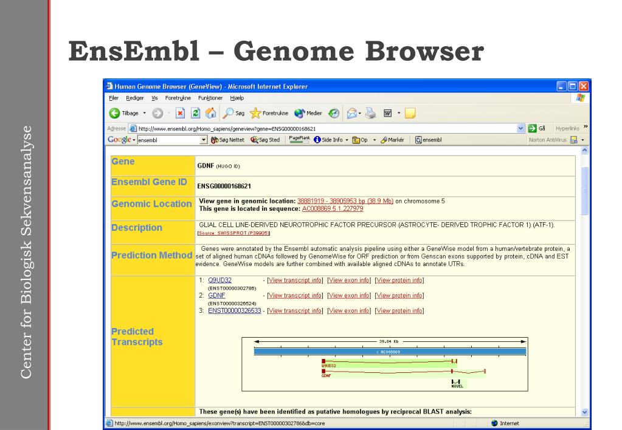Viewport: 622px width, 430px height.
Task: Click the page scrollbar up arrow
Action: coord(584,151)
